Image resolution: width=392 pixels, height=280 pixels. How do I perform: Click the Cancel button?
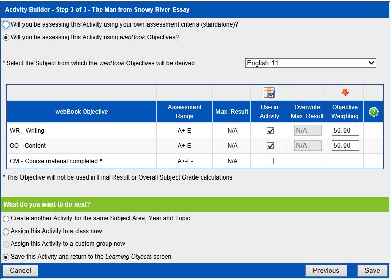(x=20, y=271)
